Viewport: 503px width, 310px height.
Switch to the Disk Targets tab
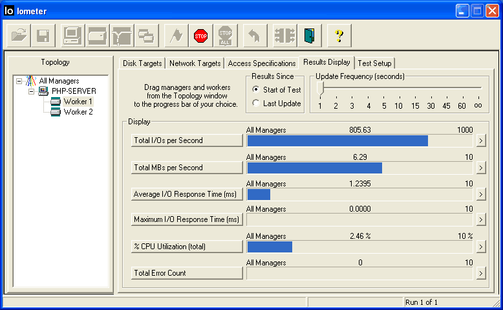pos(142,63)
